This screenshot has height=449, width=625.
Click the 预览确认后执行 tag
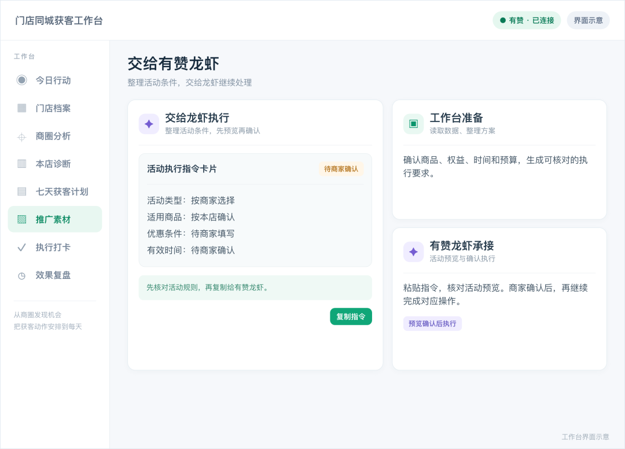432,323
